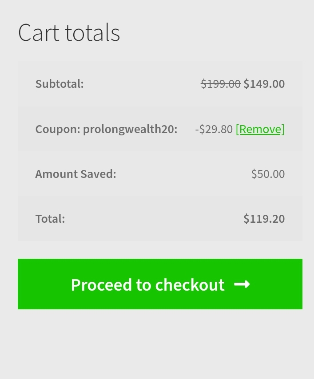Select the Total label
The height and width of the screenshot is (379, 314).
tap(50, 219)
